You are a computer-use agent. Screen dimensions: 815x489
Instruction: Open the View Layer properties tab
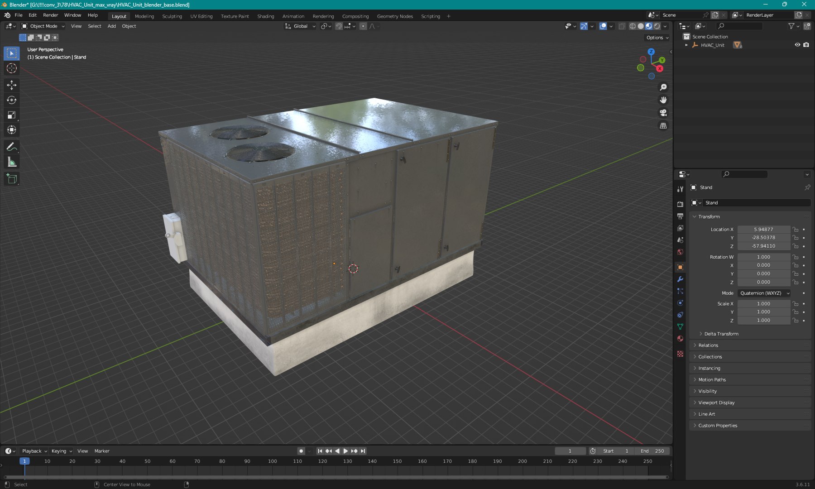(x=680, y=228)
